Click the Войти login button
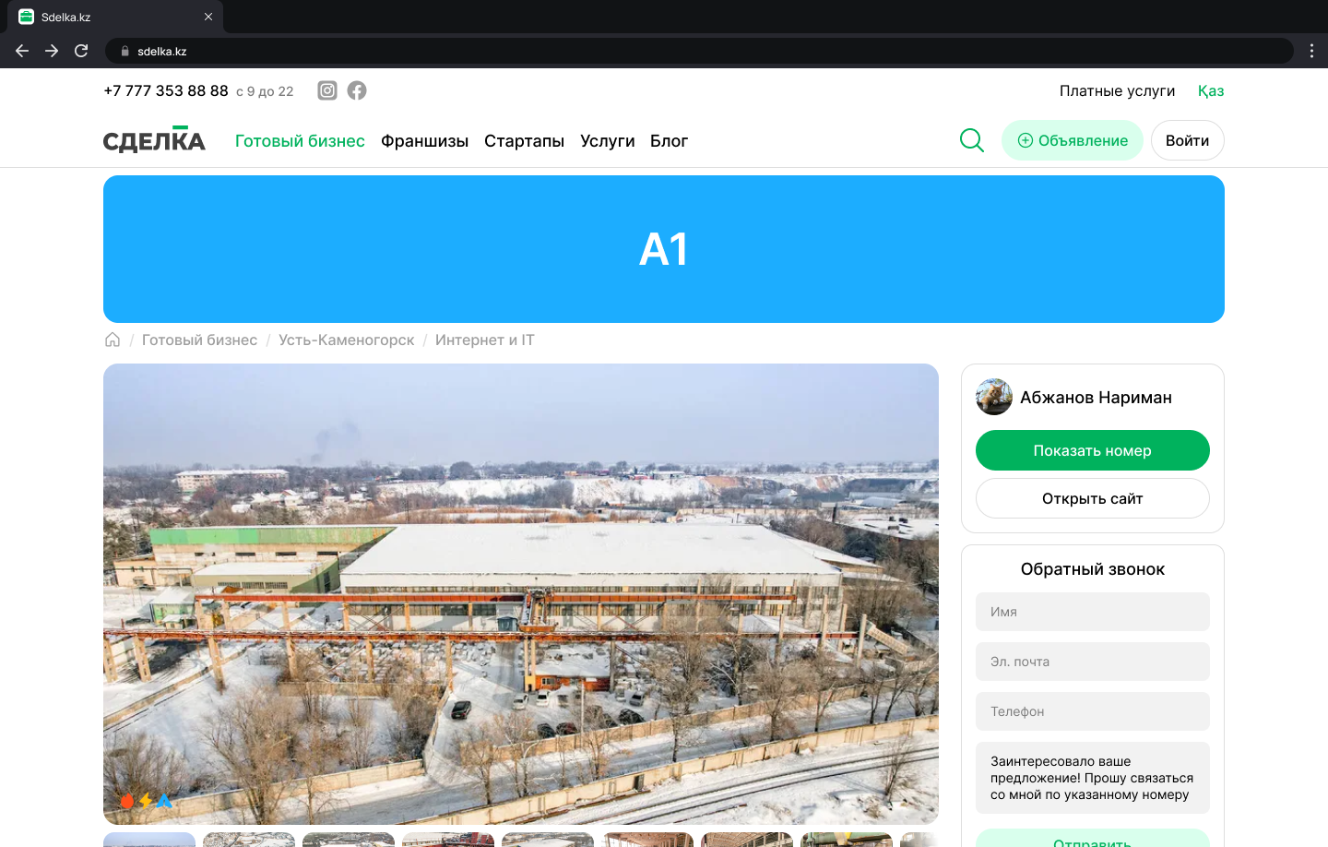1328x847 pixels. [x=1187, y=140]
